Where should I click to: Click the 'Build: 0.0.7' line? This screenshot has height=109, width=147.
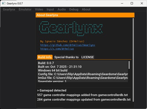[x=46, y=63]
